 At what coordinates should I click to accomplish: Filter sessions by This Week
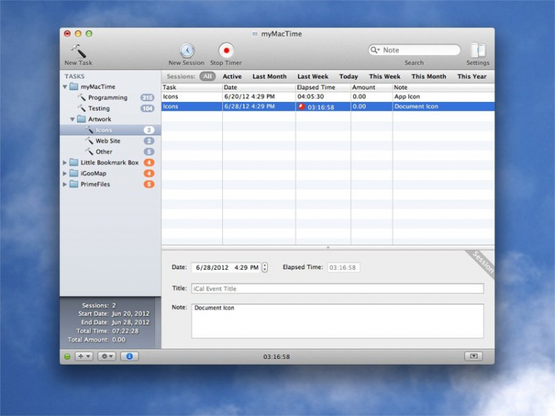[x=385, y=76]
